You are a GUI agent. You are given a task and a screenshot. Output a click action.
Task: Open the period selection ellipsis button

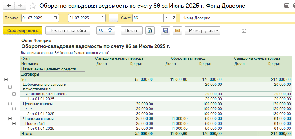[x=113, y=18]
